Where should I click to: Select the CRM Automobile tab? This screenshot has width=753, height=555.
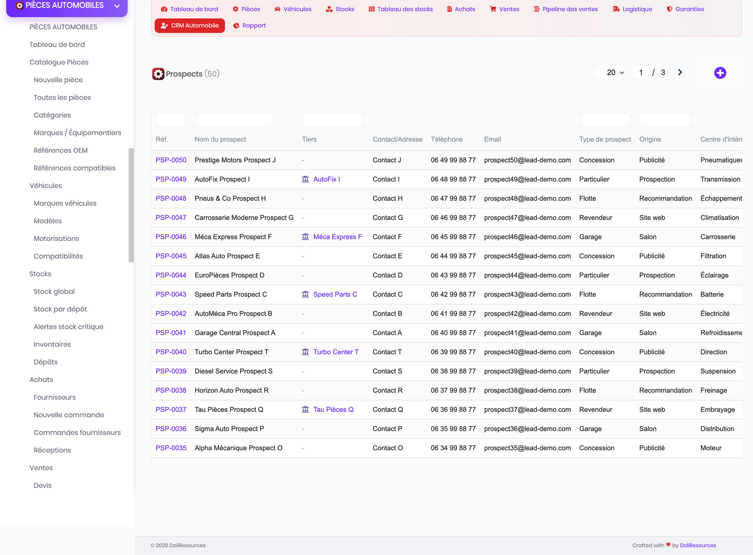[x=190, y=26]
